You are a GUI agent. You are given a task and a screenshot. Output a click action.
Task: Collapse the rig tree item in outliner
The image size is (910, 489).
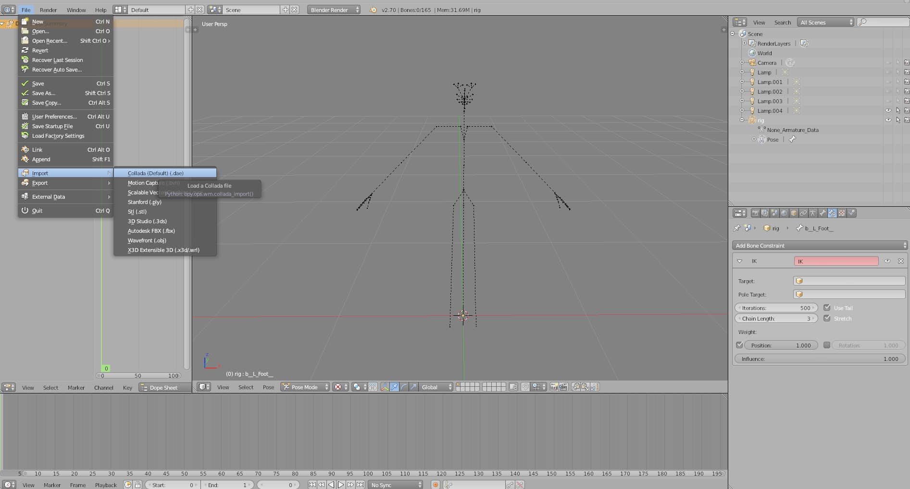tap(742, 120)
